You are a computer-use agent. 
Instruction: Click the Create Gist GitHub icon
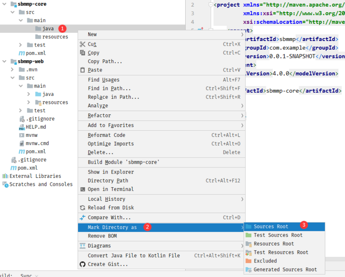coord(82,264)
